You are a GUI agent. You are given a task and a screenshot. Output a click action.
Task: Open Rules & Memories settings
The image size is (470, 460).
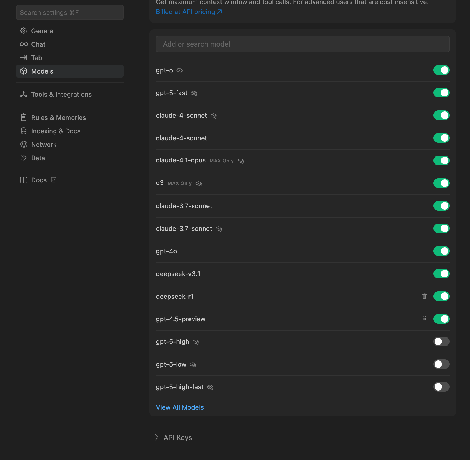[70, 117]
